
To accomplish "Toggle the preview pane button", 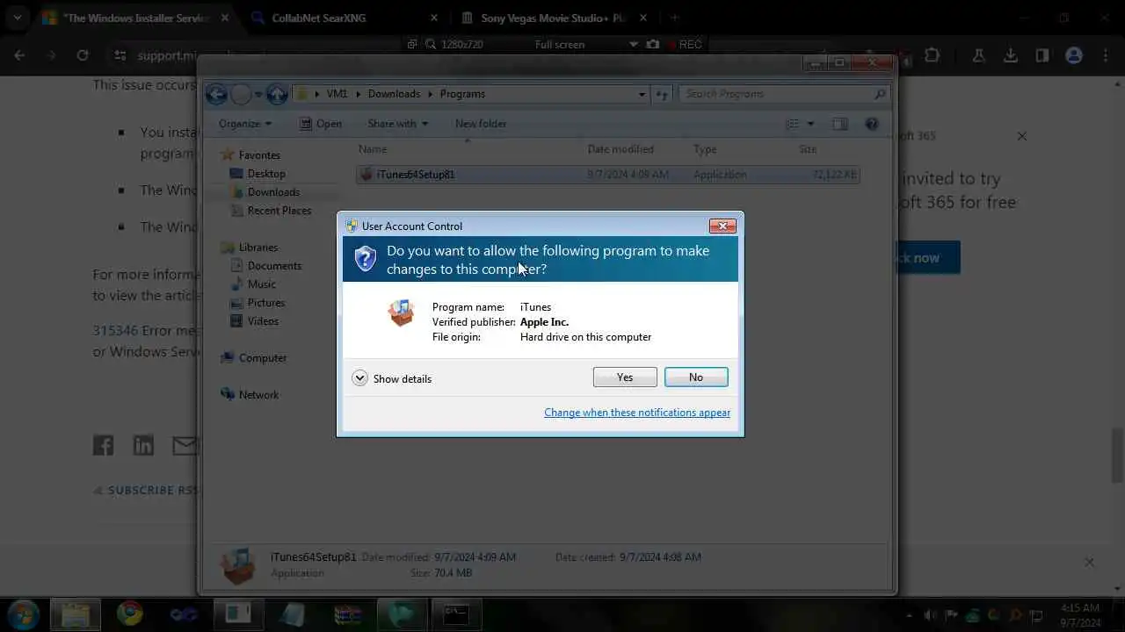I will [840, 124].
